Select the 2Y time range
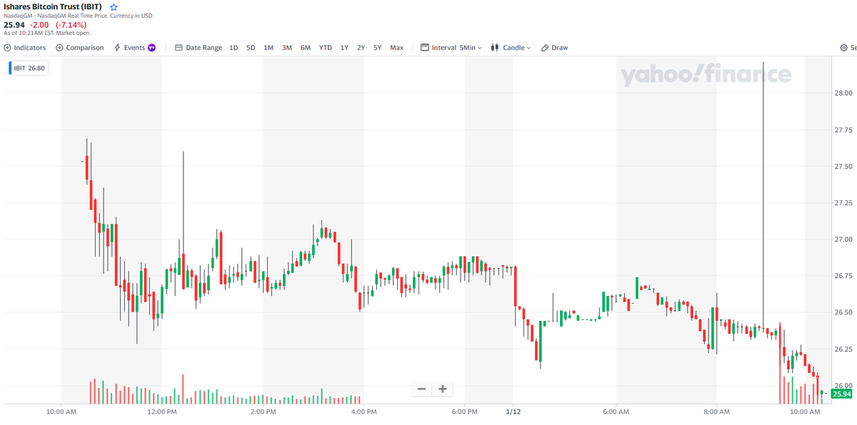Viewport: 857px width, 425px height. point(361,48)
